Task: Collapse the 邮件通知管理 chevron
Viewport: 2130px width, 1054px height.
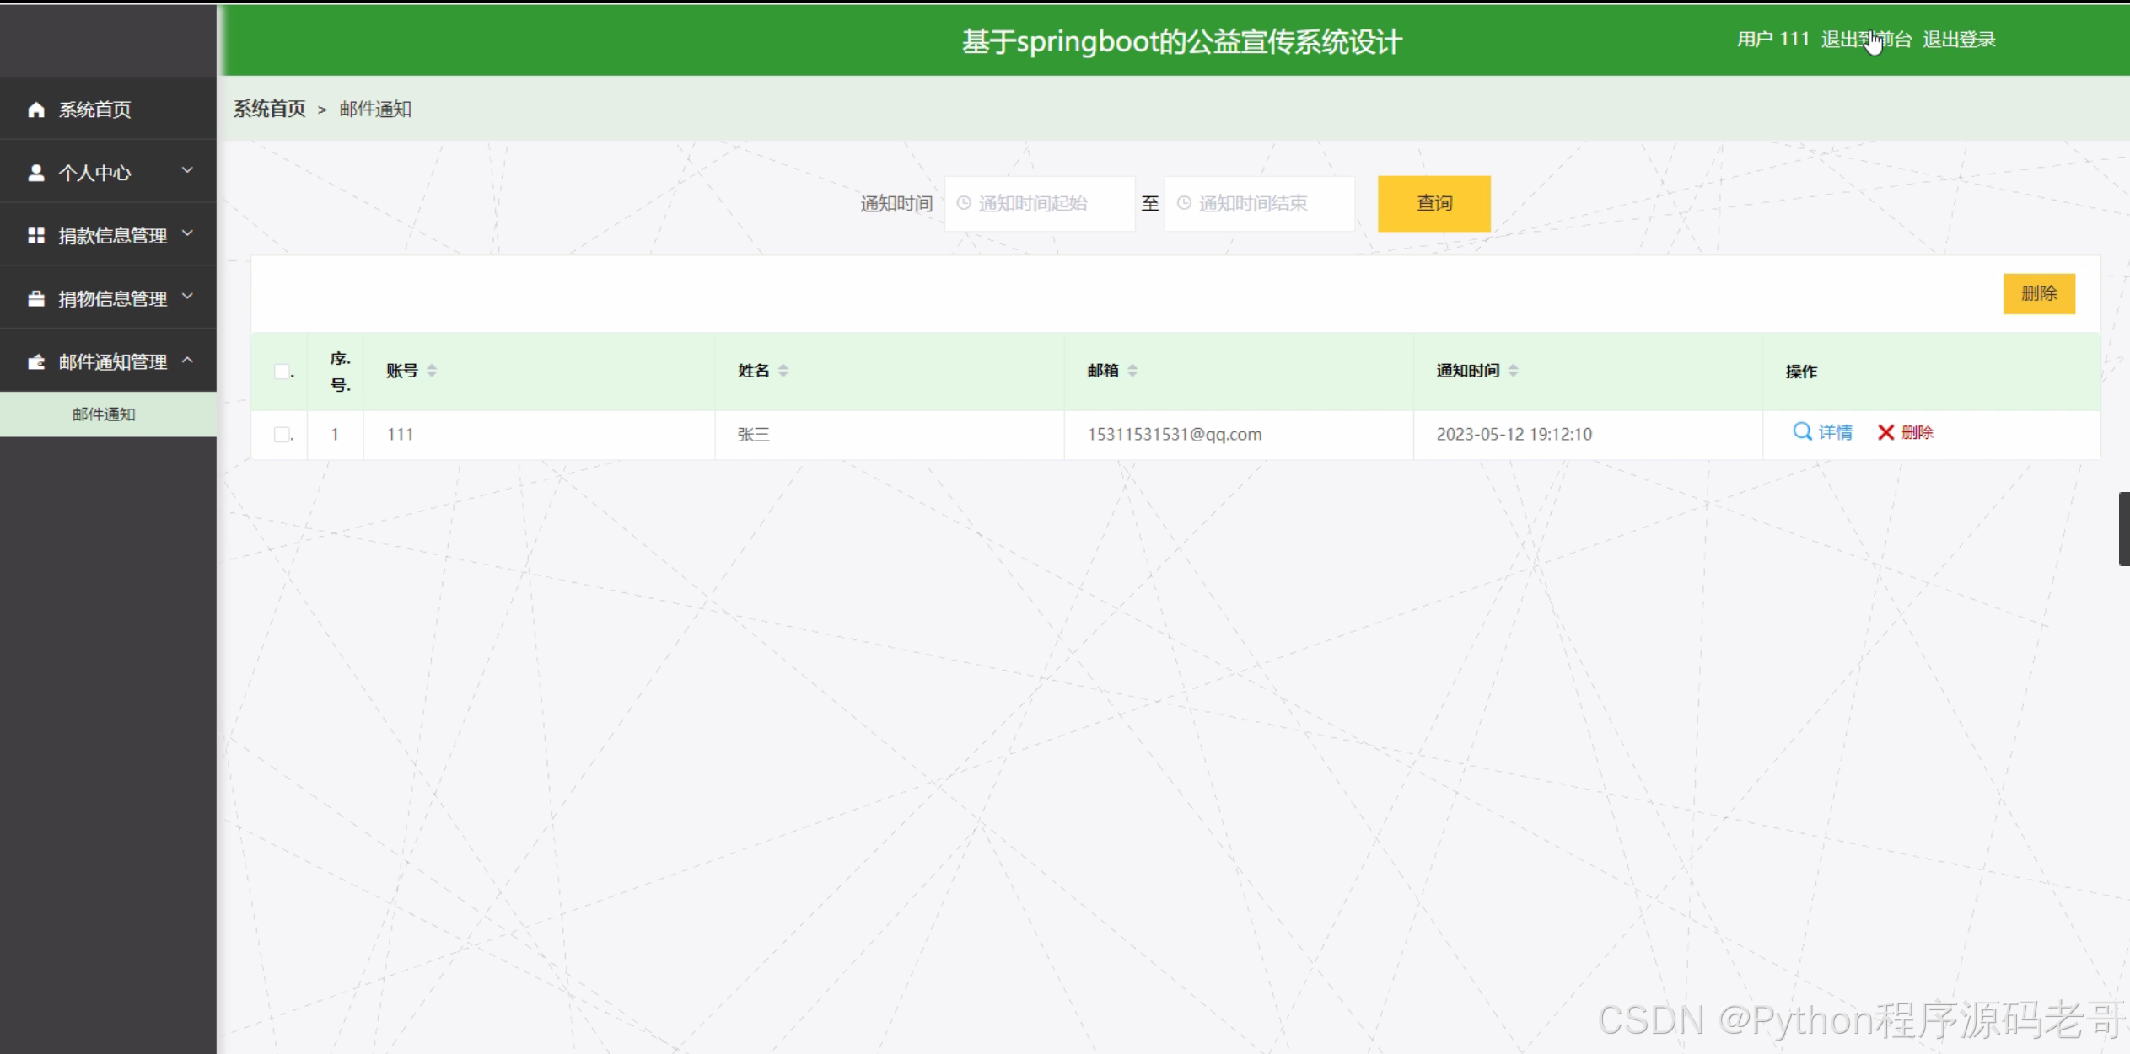Action: (x=187, y=361)
